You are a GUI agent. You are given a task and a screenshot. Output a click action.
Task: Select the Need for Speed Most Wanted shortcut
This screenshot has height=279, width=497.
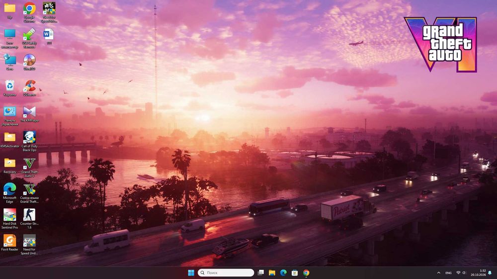[x=49, y=12]
